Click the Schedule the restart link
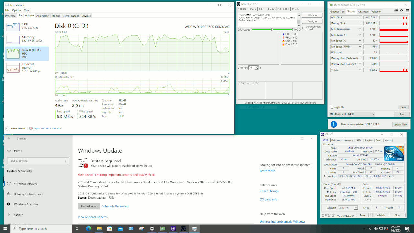This screenshot has height=233, width=414. point(115,206)
